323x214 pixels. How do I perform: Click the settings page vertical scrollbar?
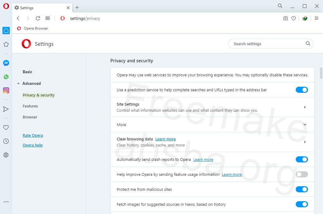(321, 73)
